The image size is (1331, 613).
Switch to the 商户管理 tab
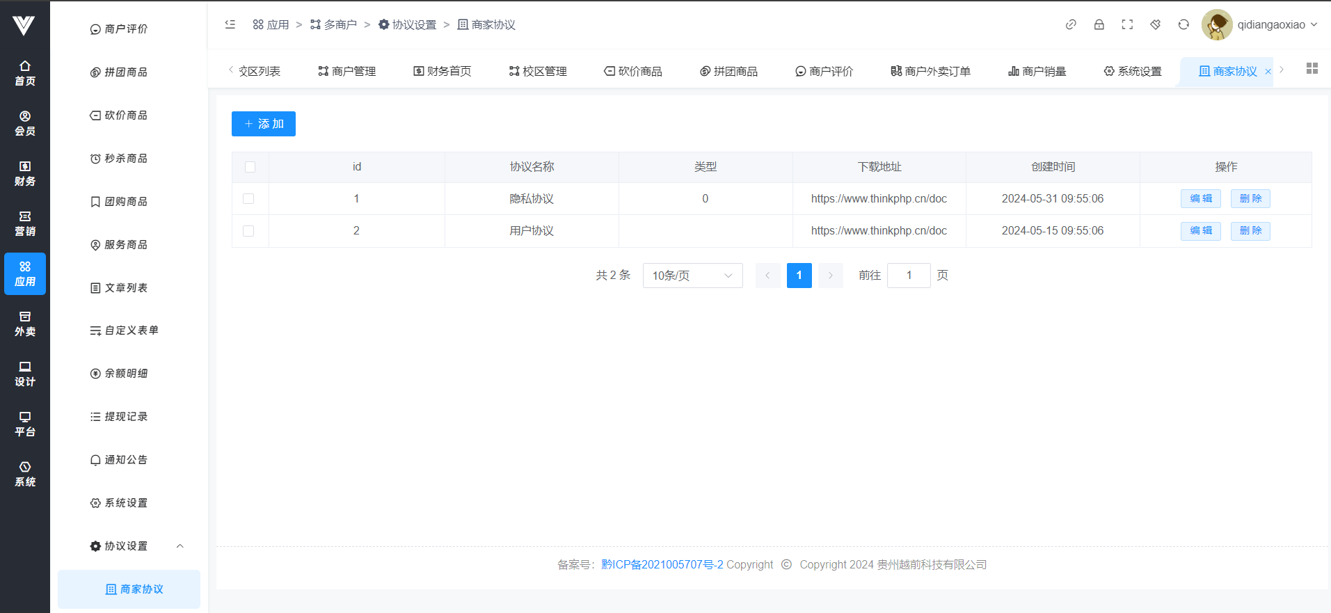pos(347,71)
